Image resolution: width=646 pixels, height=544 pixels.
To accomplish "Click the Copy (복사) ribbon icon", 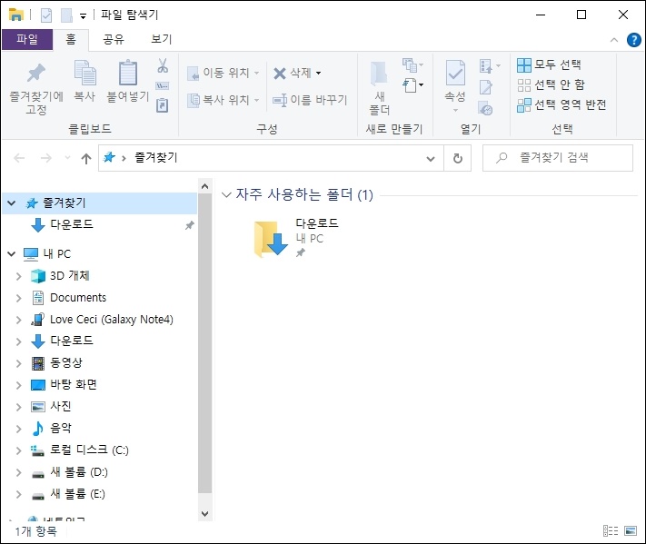I will [x=84, y=74].
